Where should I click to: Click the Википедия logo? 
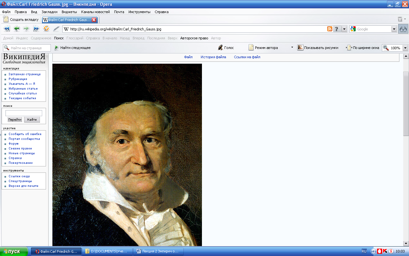(x=24, y=59)
